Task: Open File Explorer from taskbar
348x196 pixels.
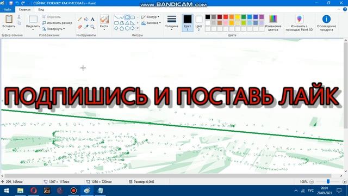Action: 20,191
